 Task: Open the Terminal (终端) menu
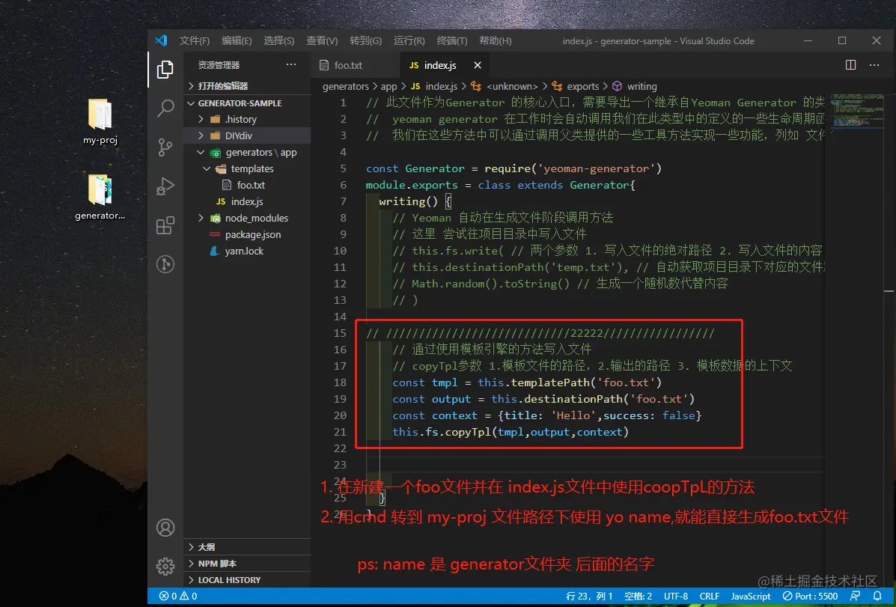[x=452, y=40]
